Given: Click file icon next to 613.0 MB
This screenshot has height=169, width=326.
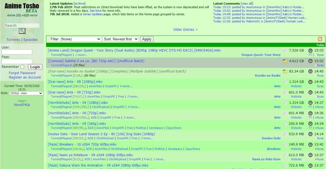Looking at the screenshot, I should (285, 155).
